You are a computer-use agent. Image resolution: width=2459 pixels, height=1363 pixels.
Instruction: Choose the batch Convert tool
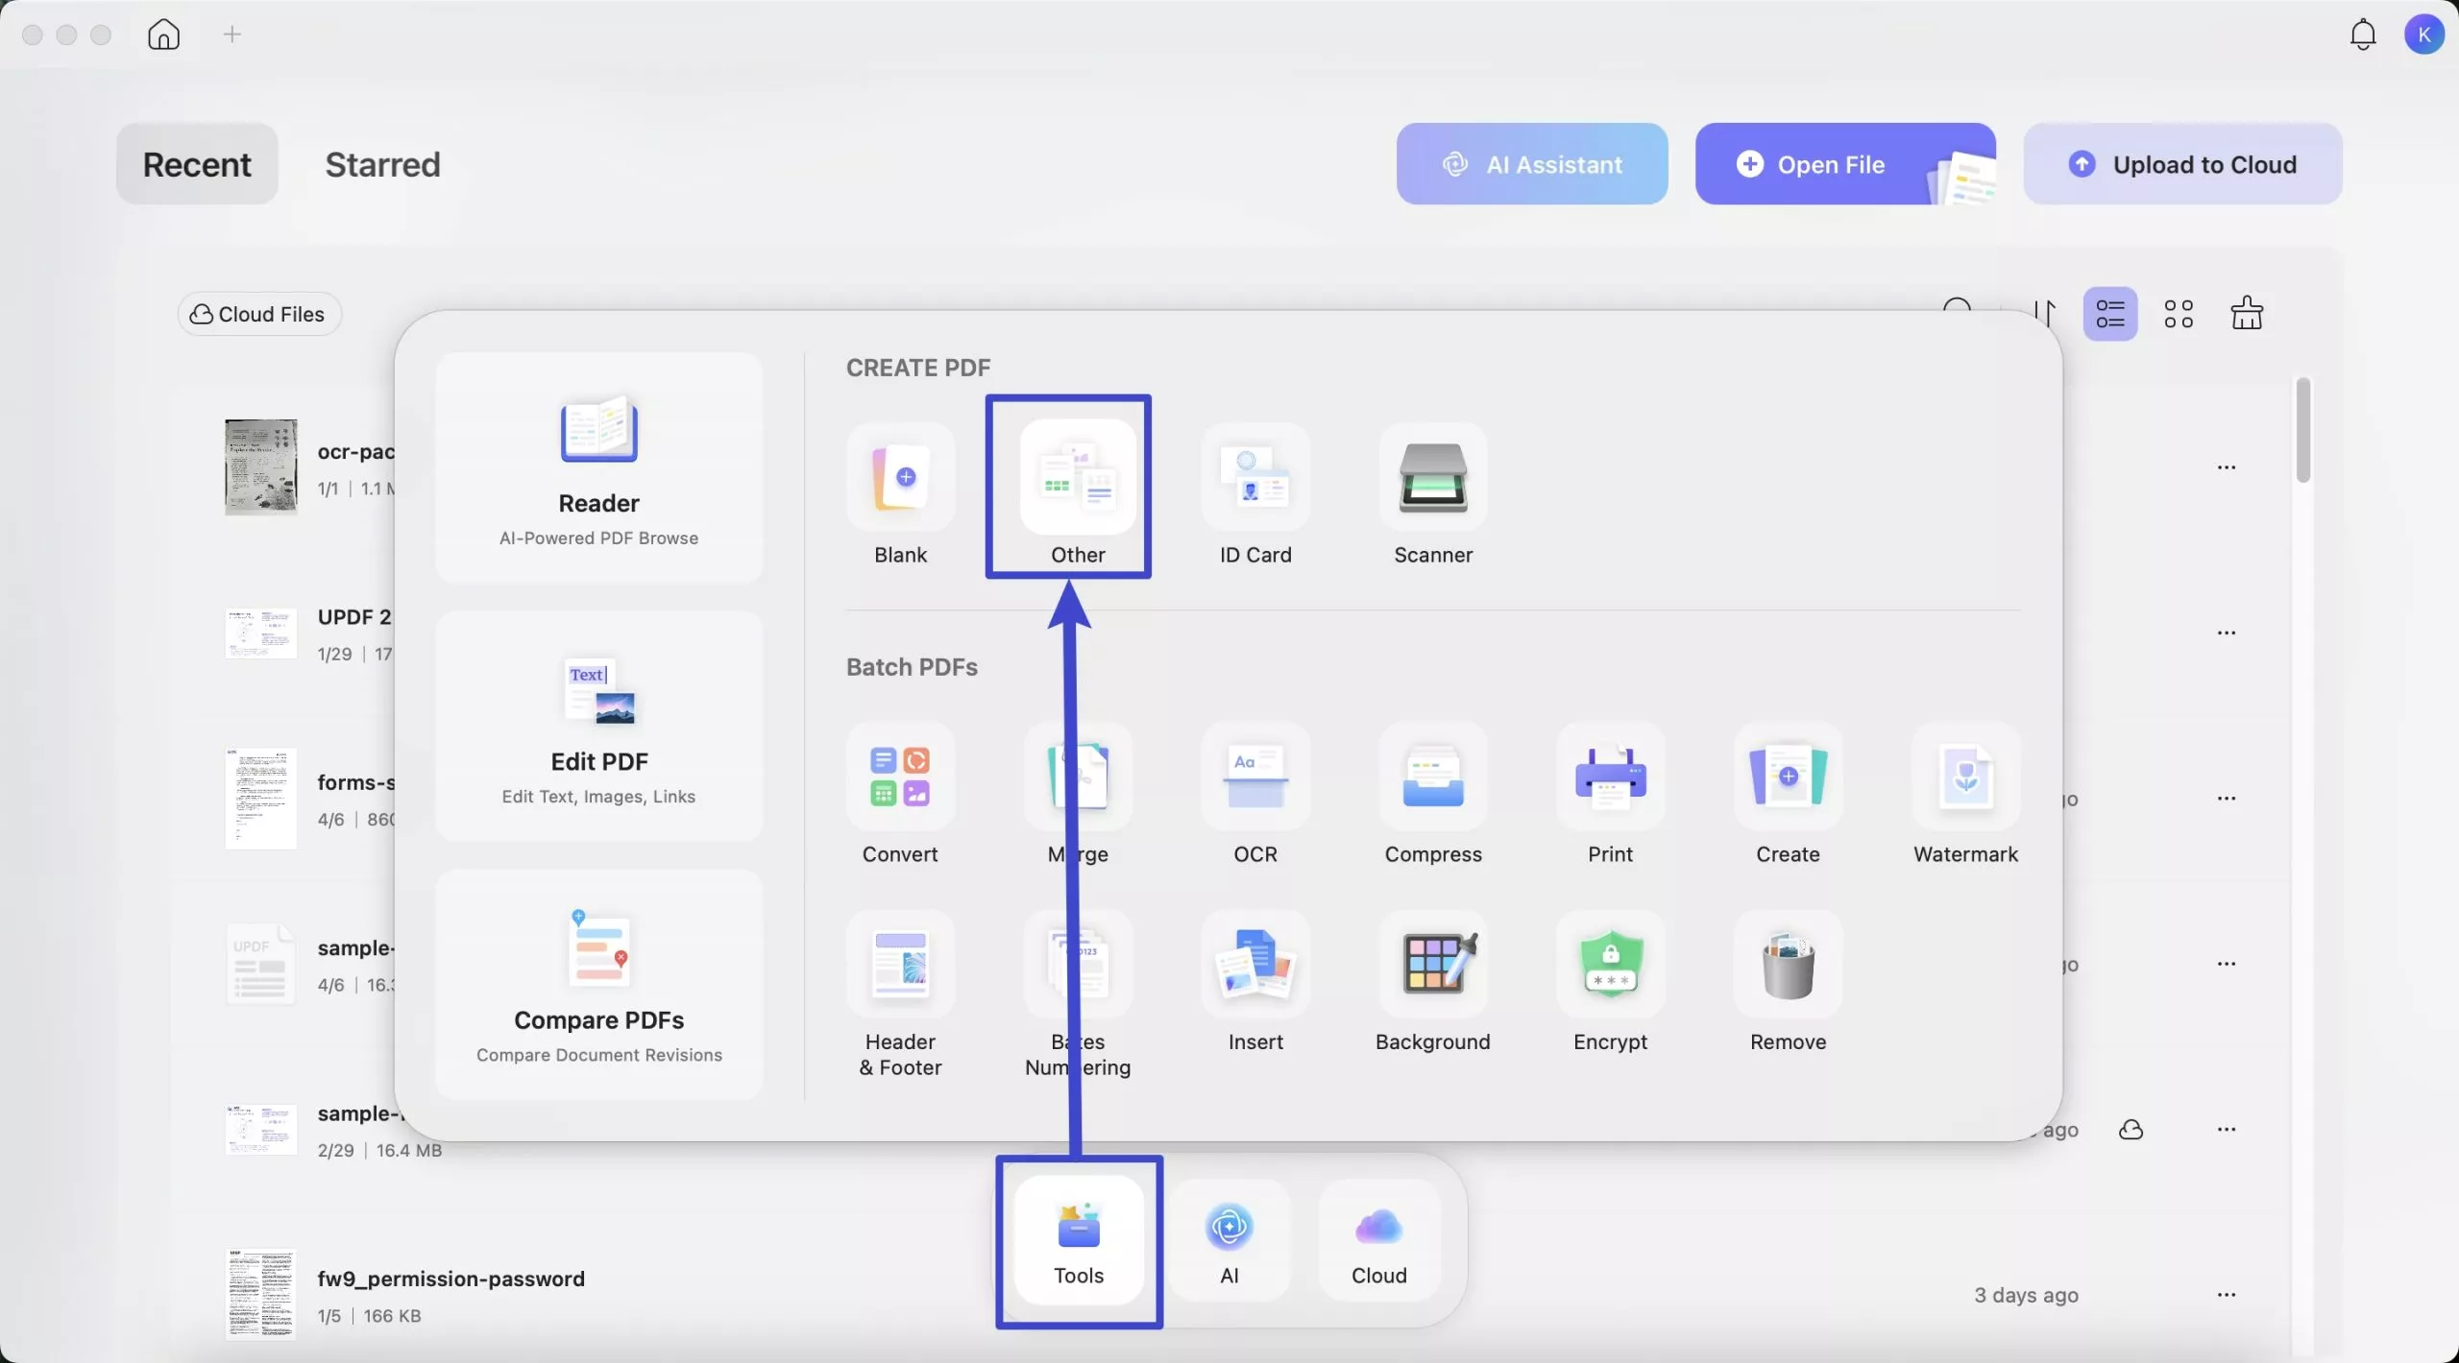[900, 777]
